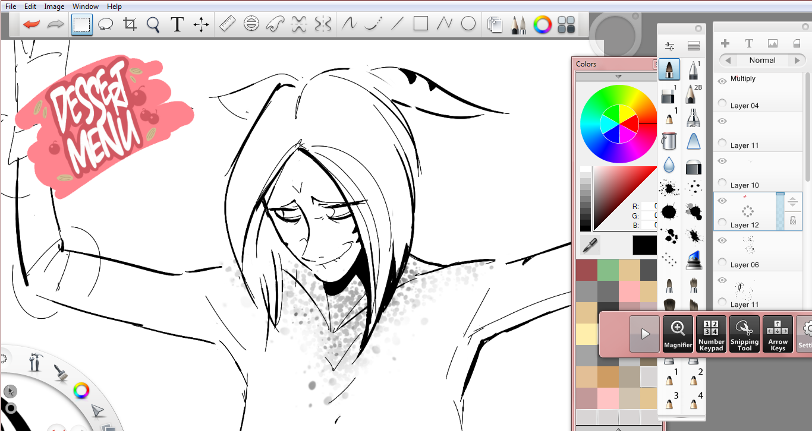Toggle vertical symmetry mirror tool
Screen dimensions: 812x431
point(323,24)
